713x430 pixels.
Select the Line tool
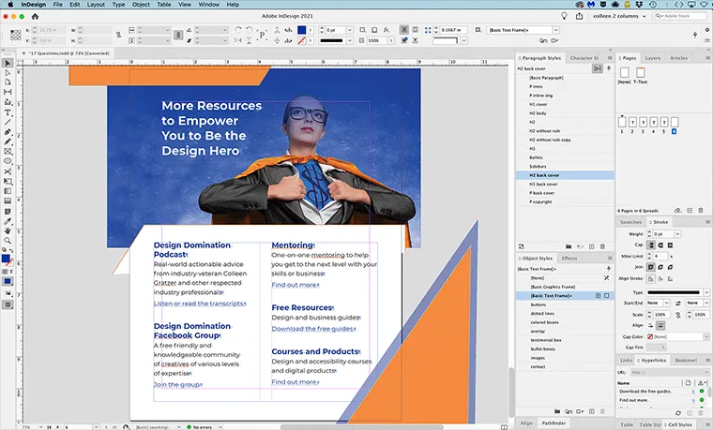tap(8, 122)
